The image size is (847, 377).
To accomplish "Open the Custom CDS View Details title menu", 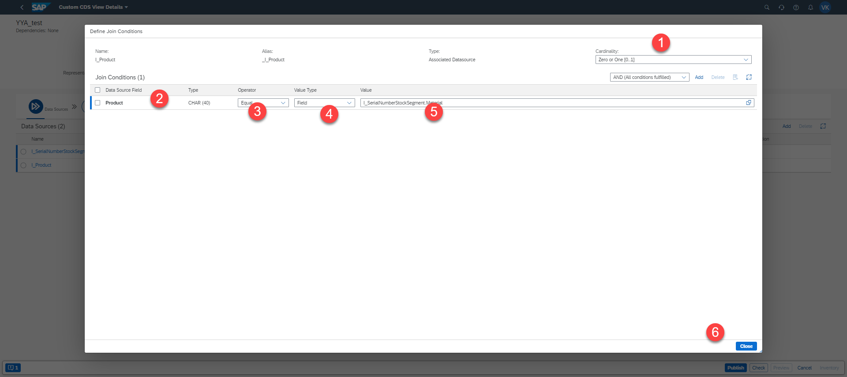I will click(93, 7).
